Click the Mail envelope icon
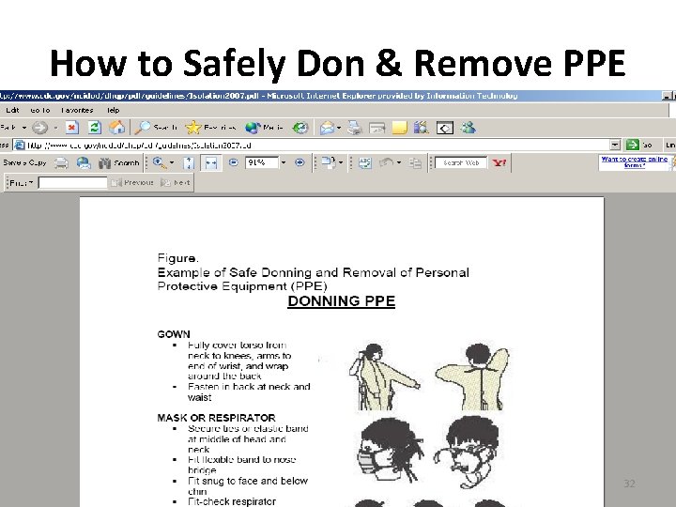Viewport: 676px width, 507px height. point(328,128)
